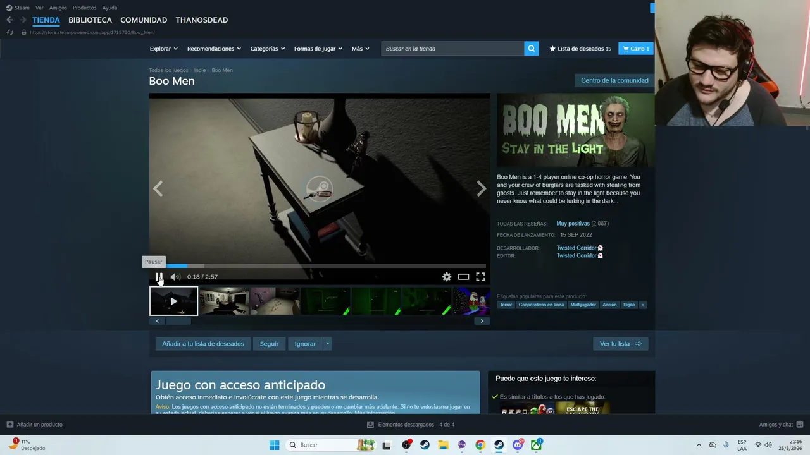Click the Indie breadcrumb link

tap(200, 70)
